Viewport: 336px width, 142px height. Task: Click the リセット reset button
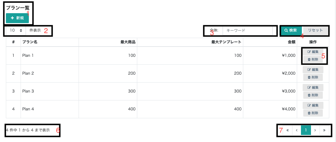click(x=315, y=30)
